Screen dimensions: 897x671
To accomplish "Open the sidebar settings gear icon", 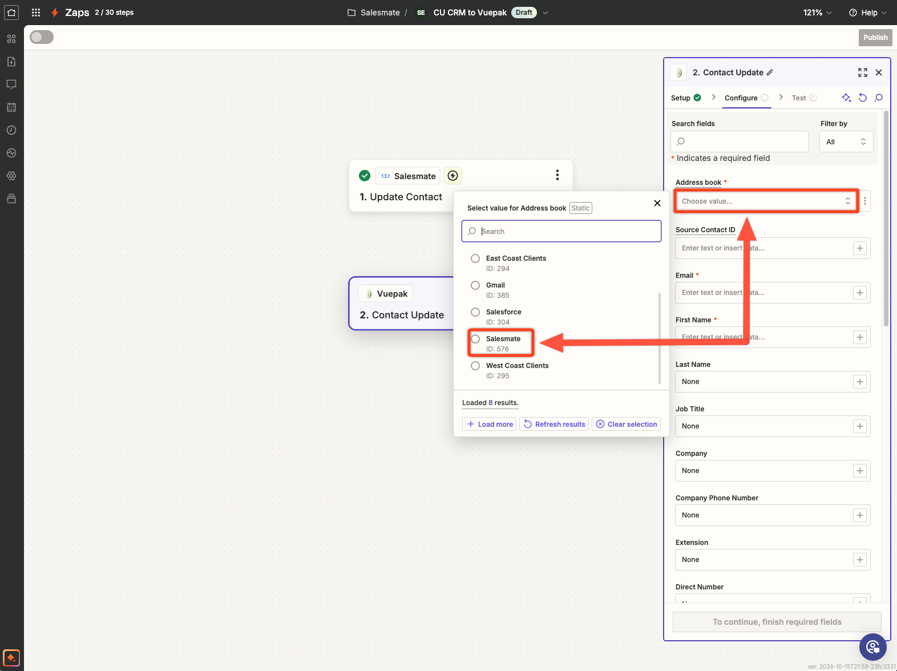I will click(x=11, y=176).
